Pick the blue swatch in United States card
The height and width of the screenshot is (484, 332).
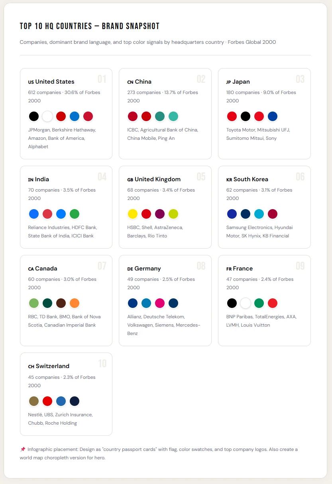pos(75,116)
